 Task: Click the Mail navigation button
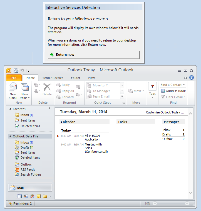(x=30, y=188)
